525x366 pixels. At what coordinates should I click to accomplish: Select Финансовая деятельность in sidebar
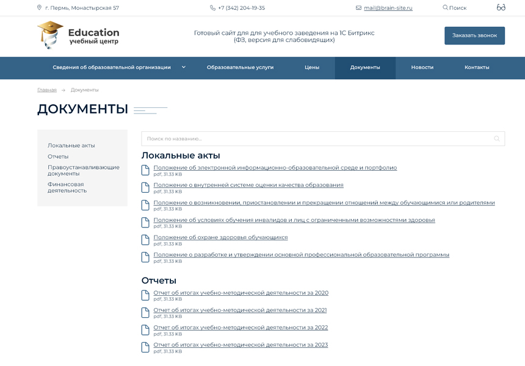tap(67, 187)
